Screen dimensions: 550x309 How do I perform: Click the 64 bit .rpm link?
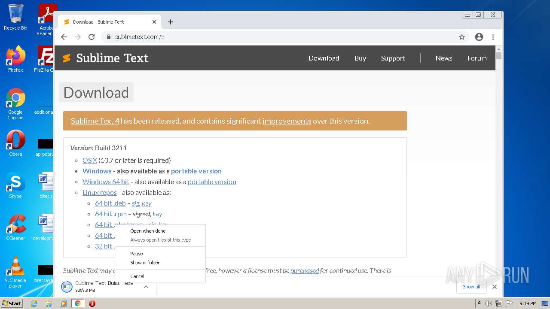111,214
